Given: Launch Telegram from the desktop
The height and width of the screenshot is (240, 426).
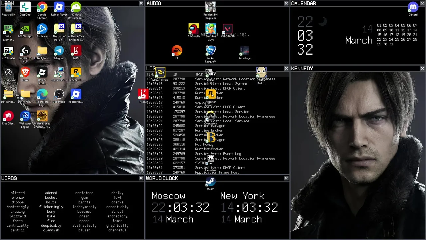Looking at the screenshot, I should [59, 53].
